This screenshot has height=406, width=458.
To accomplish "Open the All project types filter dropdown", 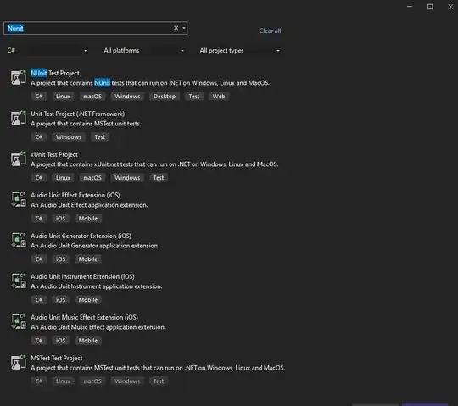I will tap(239, 51).
